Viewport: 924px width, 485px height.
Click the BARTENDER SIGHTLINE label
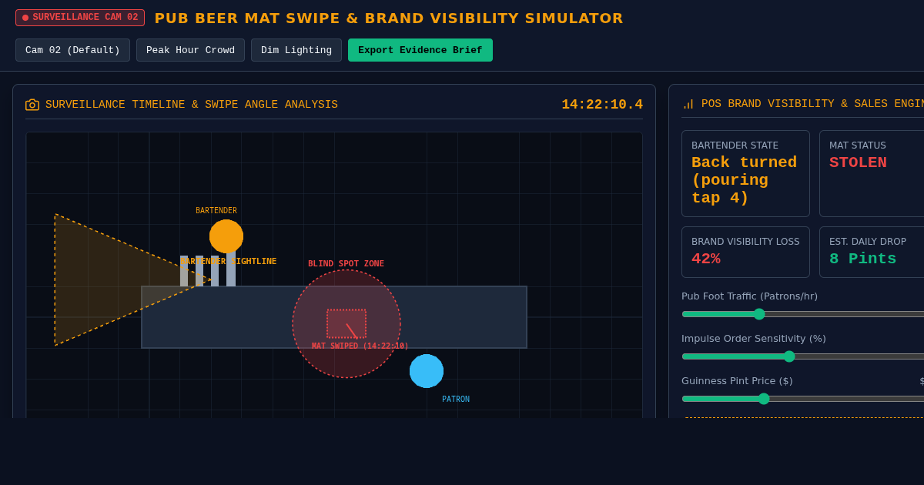tap(229, 262)
